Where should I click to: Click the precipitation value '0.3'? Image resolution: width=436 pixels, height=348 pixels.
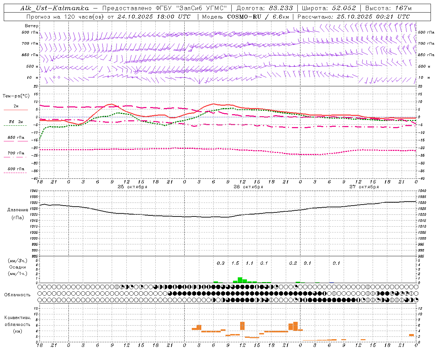pos(221,263)
